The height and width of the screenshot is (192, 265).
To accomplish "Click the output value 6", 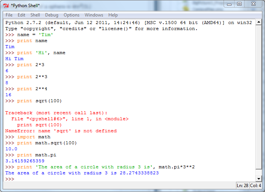I will point(7,71).
